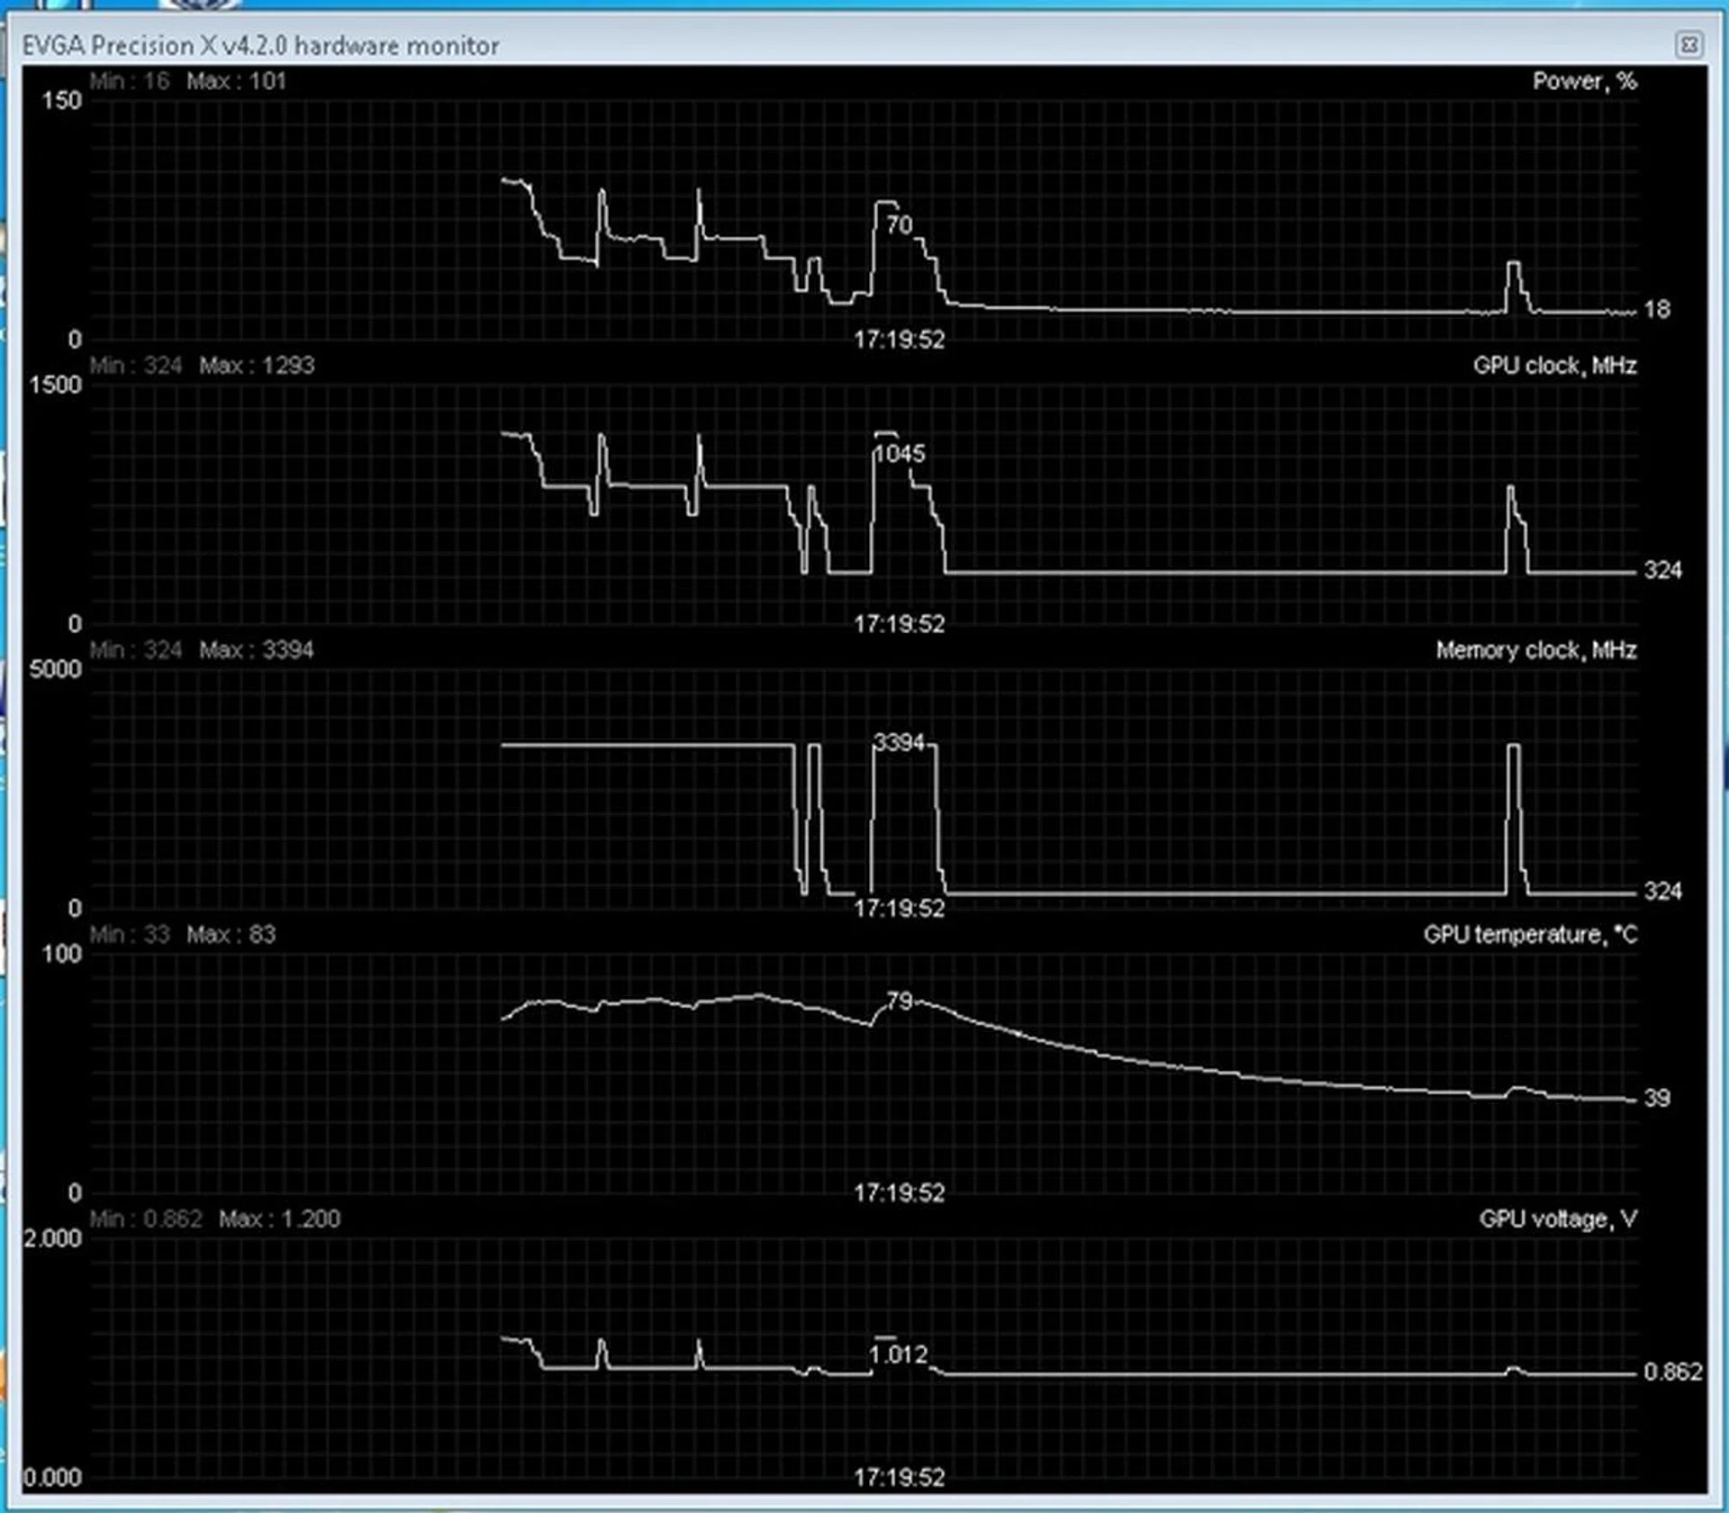
Task: Click the 70 marker on power graph
Action: point(899,225)
